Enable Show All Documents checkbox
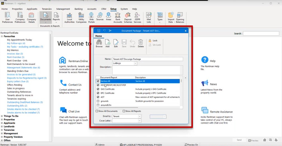 (97, 111)
